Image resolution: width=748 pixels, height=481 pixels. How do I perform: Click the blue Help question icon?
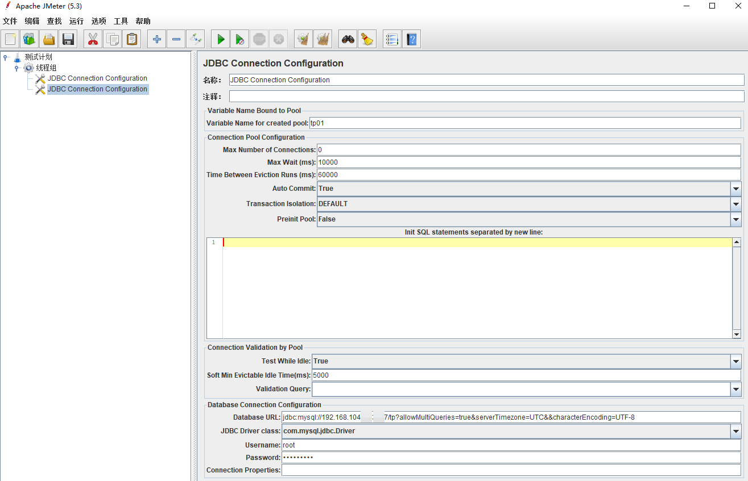tap(411, 39)
